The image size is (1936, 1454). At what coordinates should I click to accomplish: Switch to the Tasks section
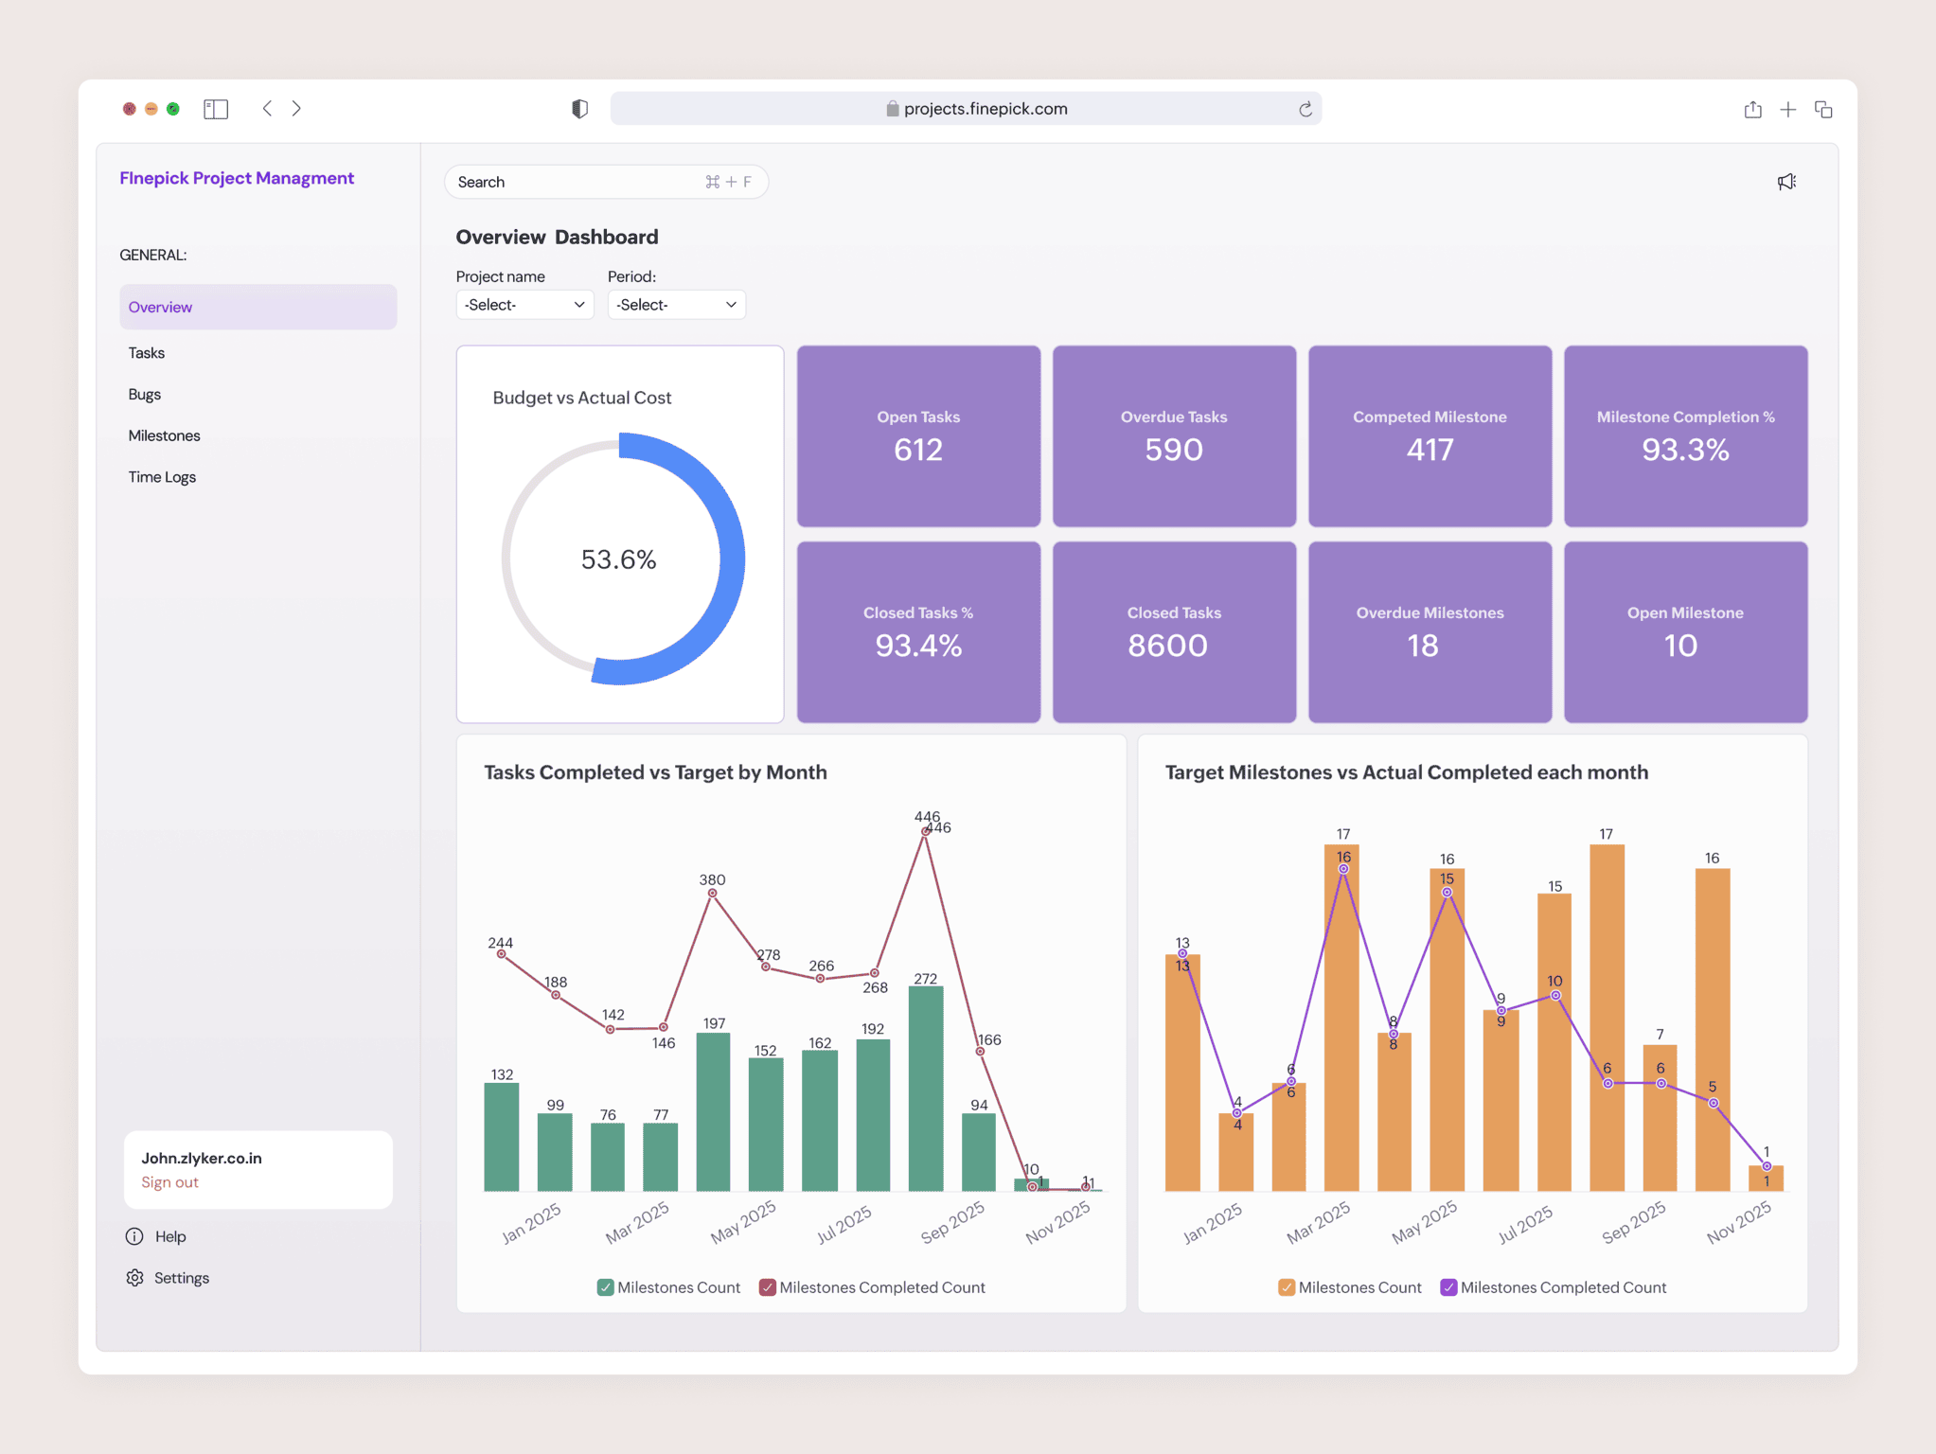147,352
